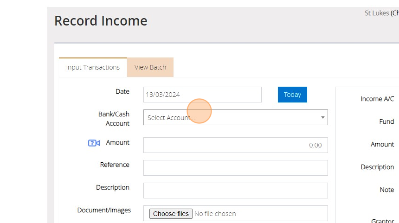Click the video help icon beside Amount
This screenshot has width=399, height=223.
94,143
